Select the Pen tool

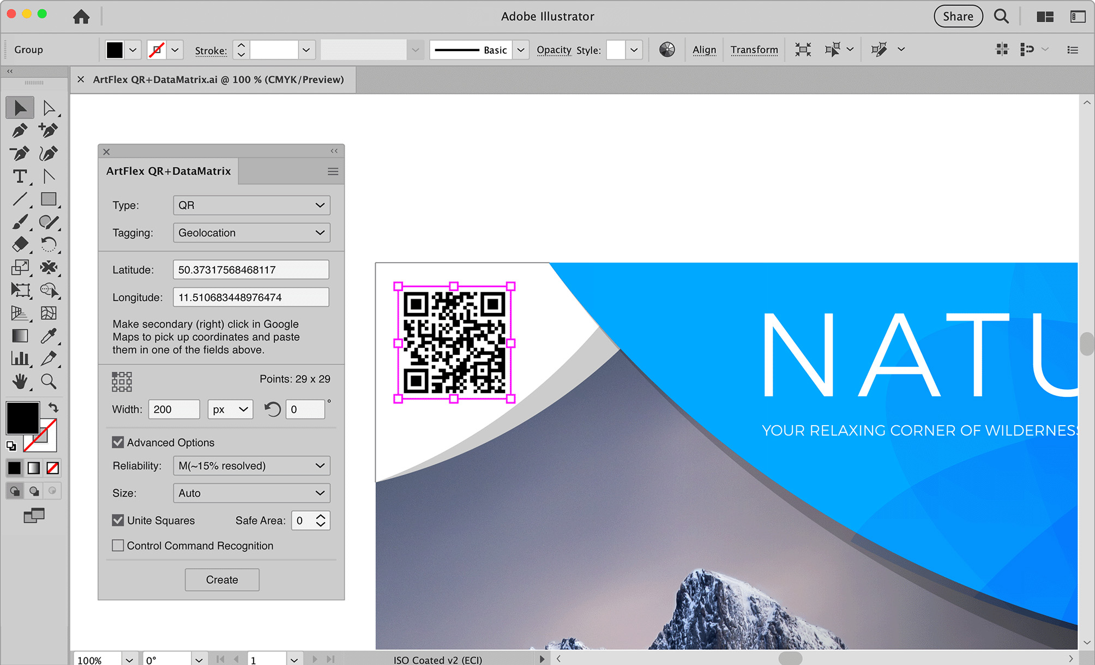coord(20,131)
